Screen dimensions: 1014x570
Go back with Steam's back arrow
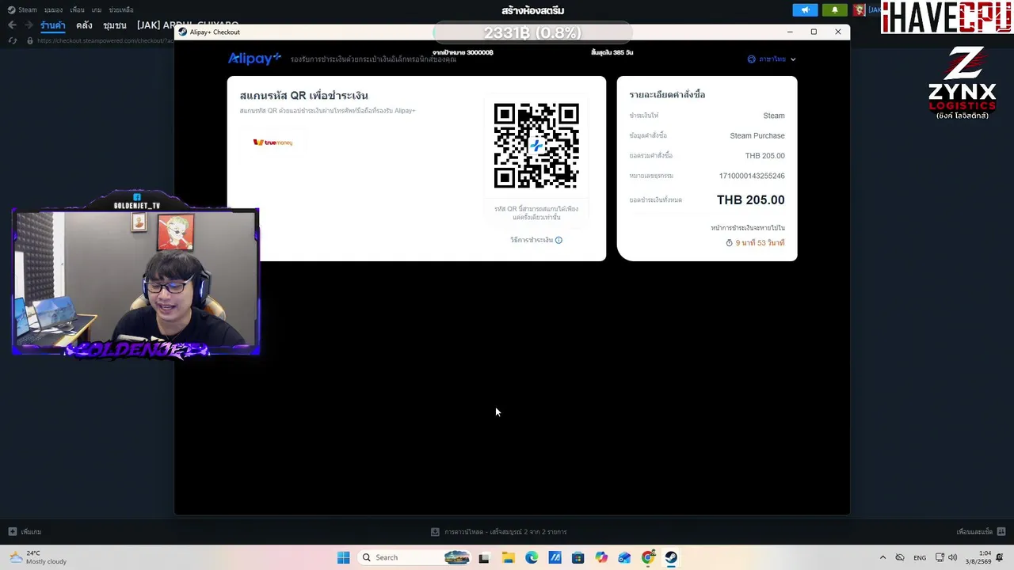coord(12,25)
